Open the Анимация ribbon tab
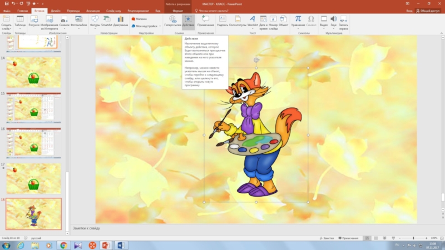The image size is (445, 250). point(93,11)
